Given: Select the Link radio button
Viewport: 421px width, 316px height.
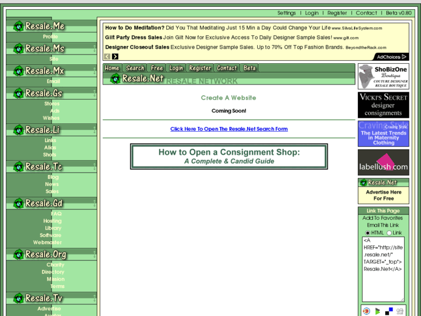Looking at the screenshot, I should 389,233.
